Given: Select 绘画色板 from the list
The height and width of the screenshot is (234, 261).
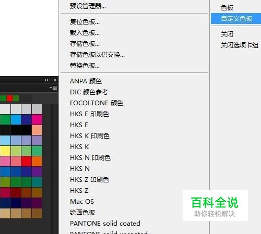Looking at the screenshot, I should [x=82, y=213].
